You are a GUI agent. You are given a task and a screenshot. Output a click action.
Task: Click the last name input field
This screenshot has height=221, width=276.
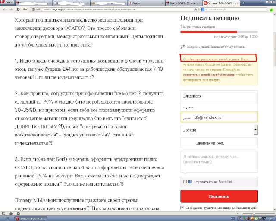coord(219,106)
